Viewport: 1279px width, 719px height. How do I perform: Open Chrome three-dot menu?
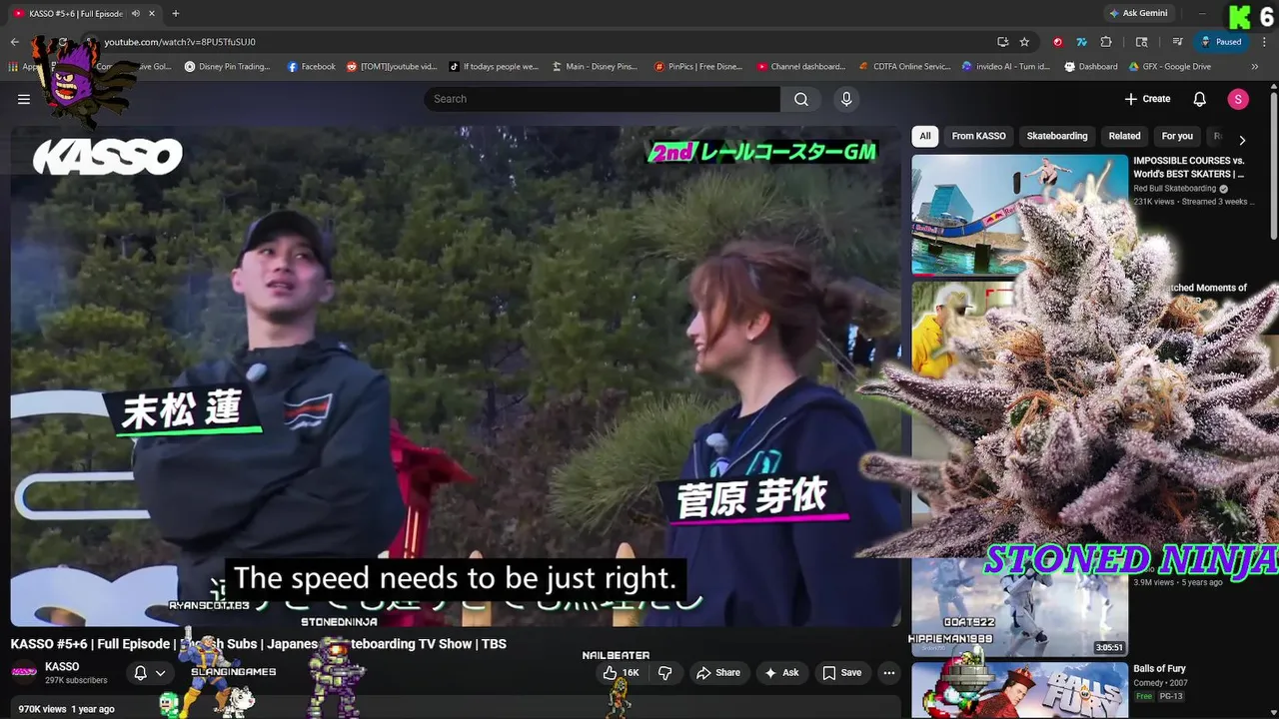(1264, 42)
